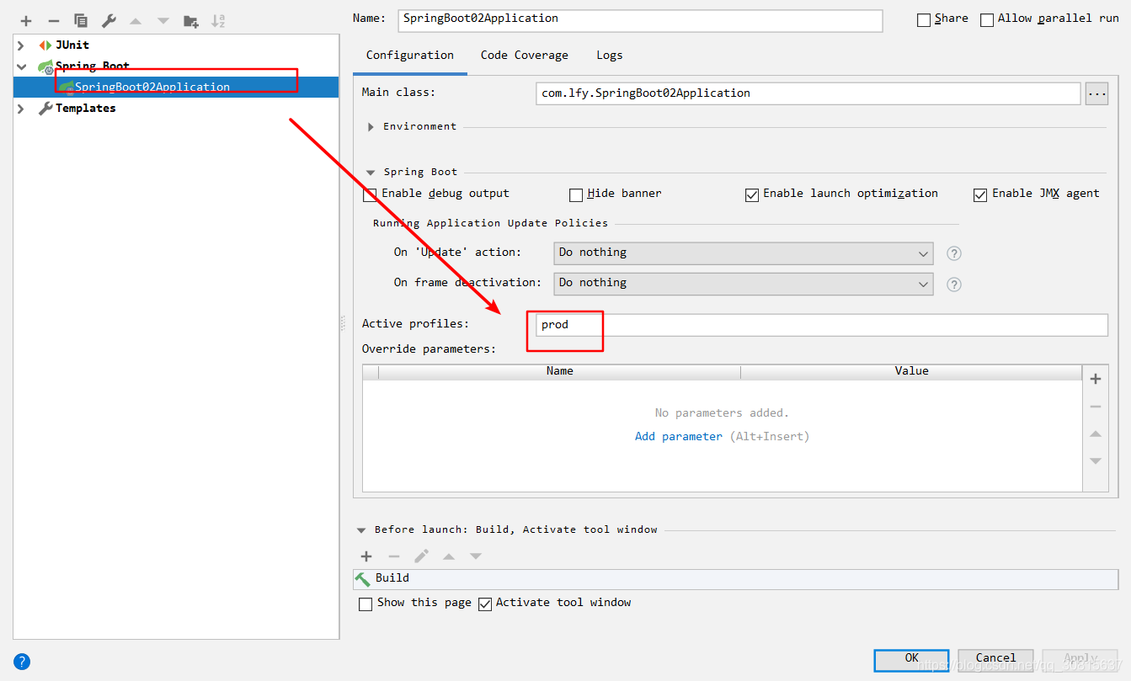Select the Templates tree item label
Viewport: 1131px width, 681px height.
coord(86,109)
